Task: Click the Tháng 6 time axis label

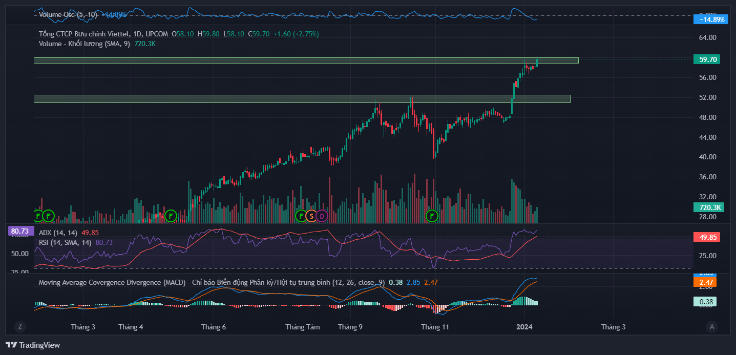Action: tap(214, 327)
